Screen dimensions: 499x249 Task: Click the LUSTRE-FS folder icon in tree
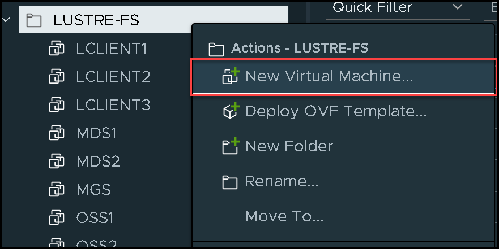35,21
